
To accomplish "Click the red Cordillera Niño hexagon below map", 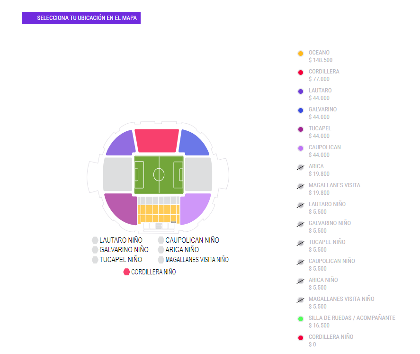I will coord(127,272).
